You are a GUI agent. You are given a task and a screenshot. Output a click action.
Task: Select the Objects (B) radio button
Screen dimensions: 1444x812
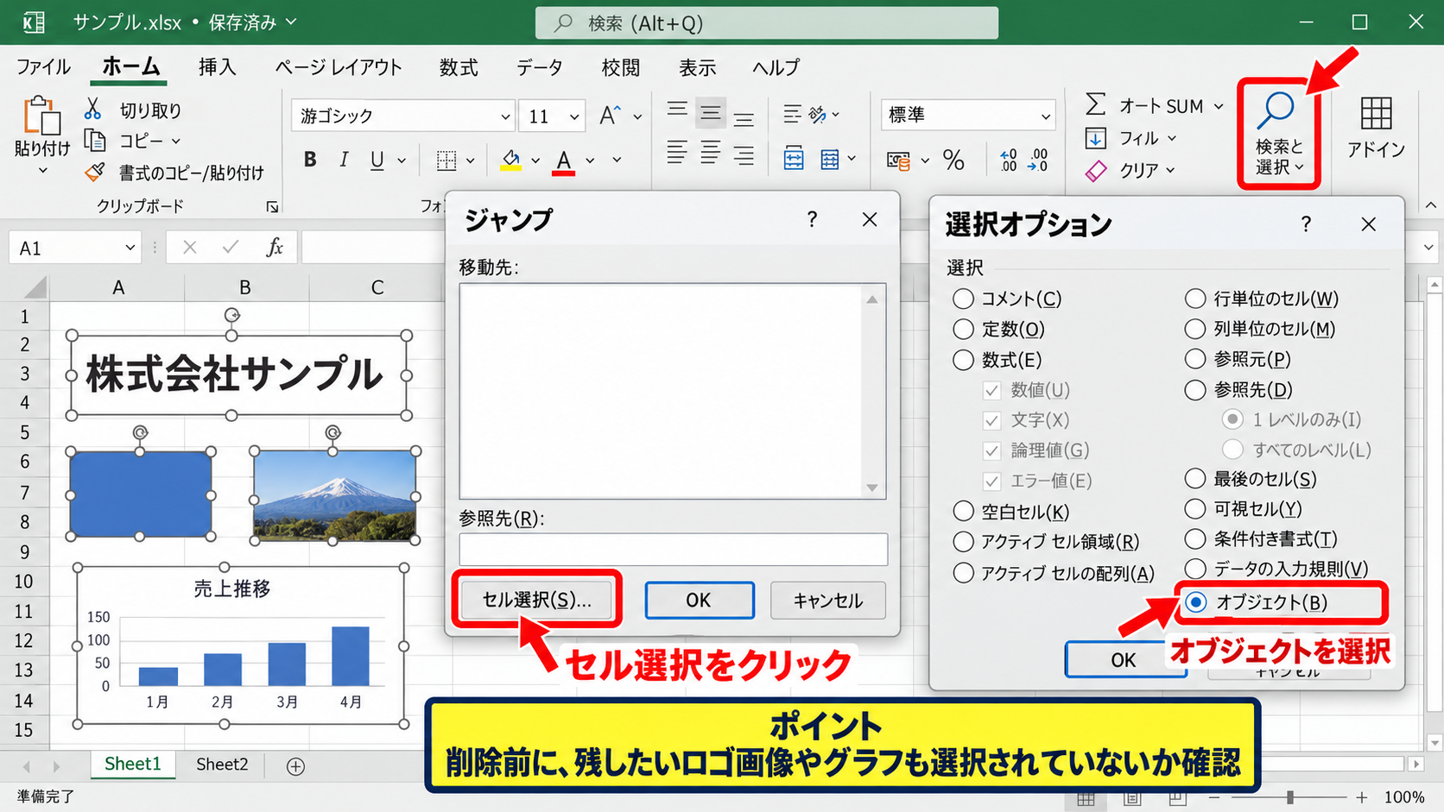tap(1196, 601)
